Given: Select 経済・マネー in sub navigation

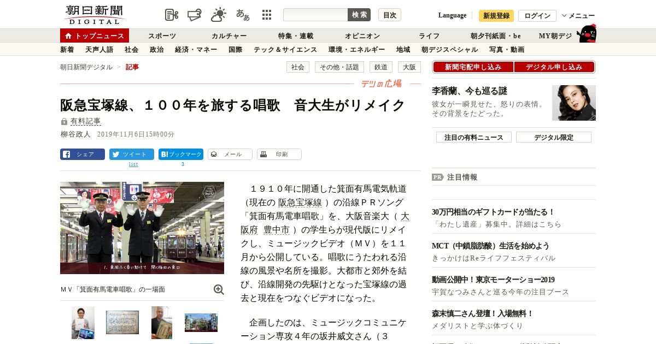Looking at the screenshot, I should [x=196, y=50].
